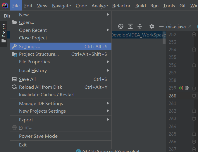This screenshot has width=198, height=152.
Task: Click the implemented-method gutter icon on line 259
Action: 181,88
